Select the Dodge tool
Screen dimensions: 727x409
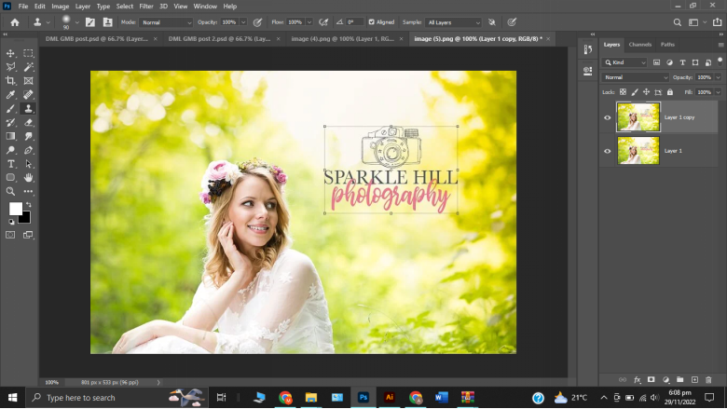10,150
